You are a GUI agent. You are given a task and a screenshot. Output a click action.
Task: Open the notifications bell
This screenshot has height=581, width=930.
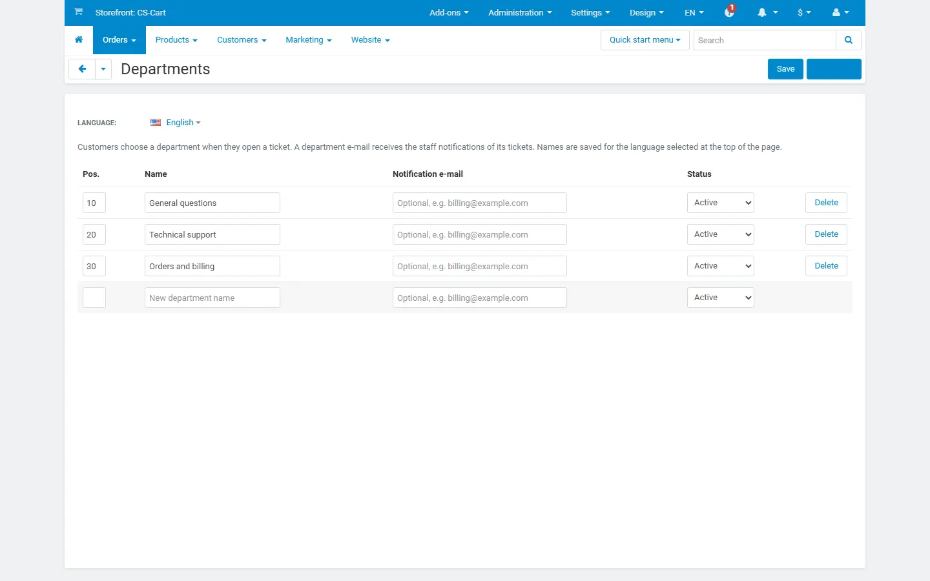[x=767, y=12]
